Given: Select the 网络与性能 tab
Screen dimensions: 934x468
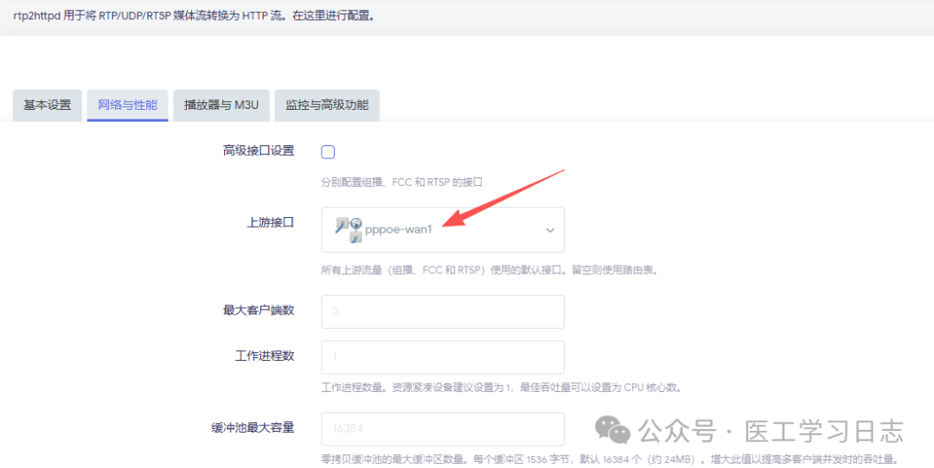Looking at the screenshot, I should click(127, 106).
